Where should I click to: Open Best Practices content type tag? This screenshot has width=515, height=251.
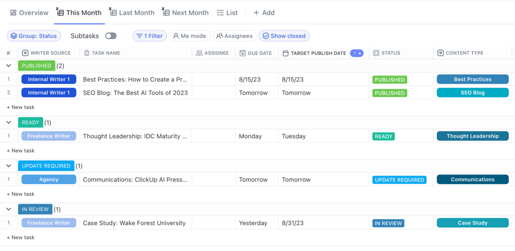coord(473,79)
